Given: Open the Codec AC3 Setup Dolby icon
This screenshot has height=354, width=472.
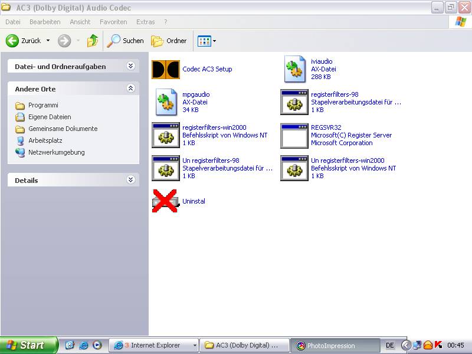Looking at the screenshot, I should (166, 69).
